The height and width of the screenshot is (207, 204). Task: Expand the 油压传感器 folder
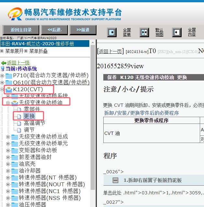[x=8, y=205]
